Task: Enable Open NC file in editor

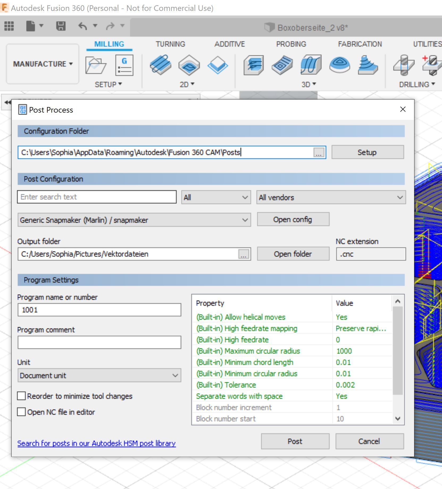Action: (x=21, y=412)
